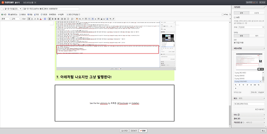Click the outdent toolbar icon
Image resolution: width=267 pixels, height=134 pixels.
coord(62,19)
